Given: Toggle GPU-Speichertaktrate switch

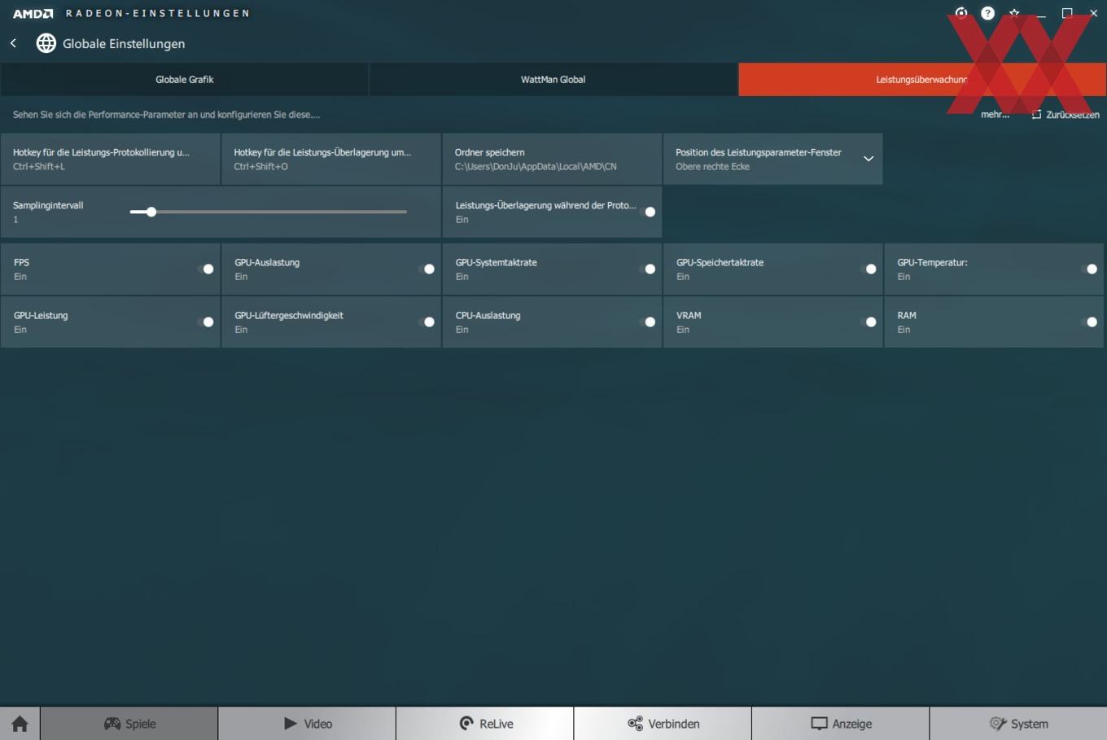Looking at the screenshot, I should 868,269.
